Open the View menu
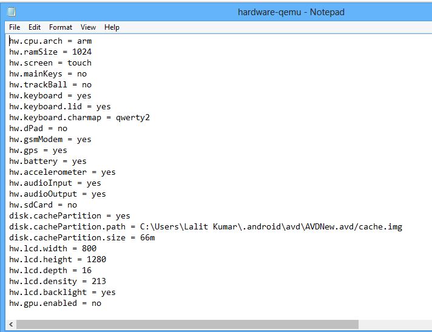The height and width of the screenshot is (332, 432). tap(89, 27)
